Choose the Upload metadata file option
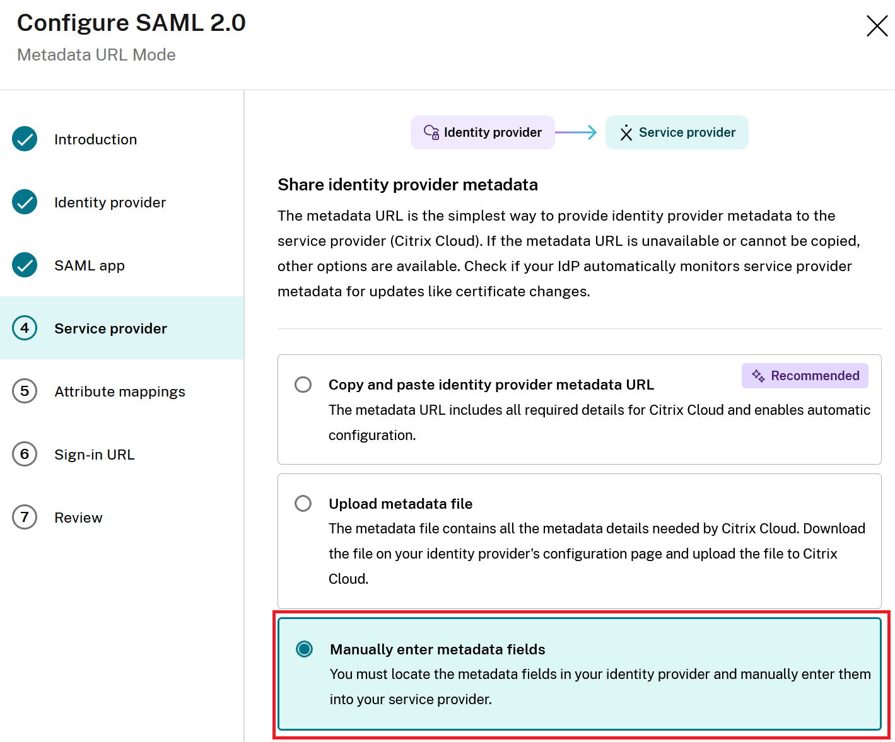The width and height of the screenshot is (895, 742). (303, 503)
